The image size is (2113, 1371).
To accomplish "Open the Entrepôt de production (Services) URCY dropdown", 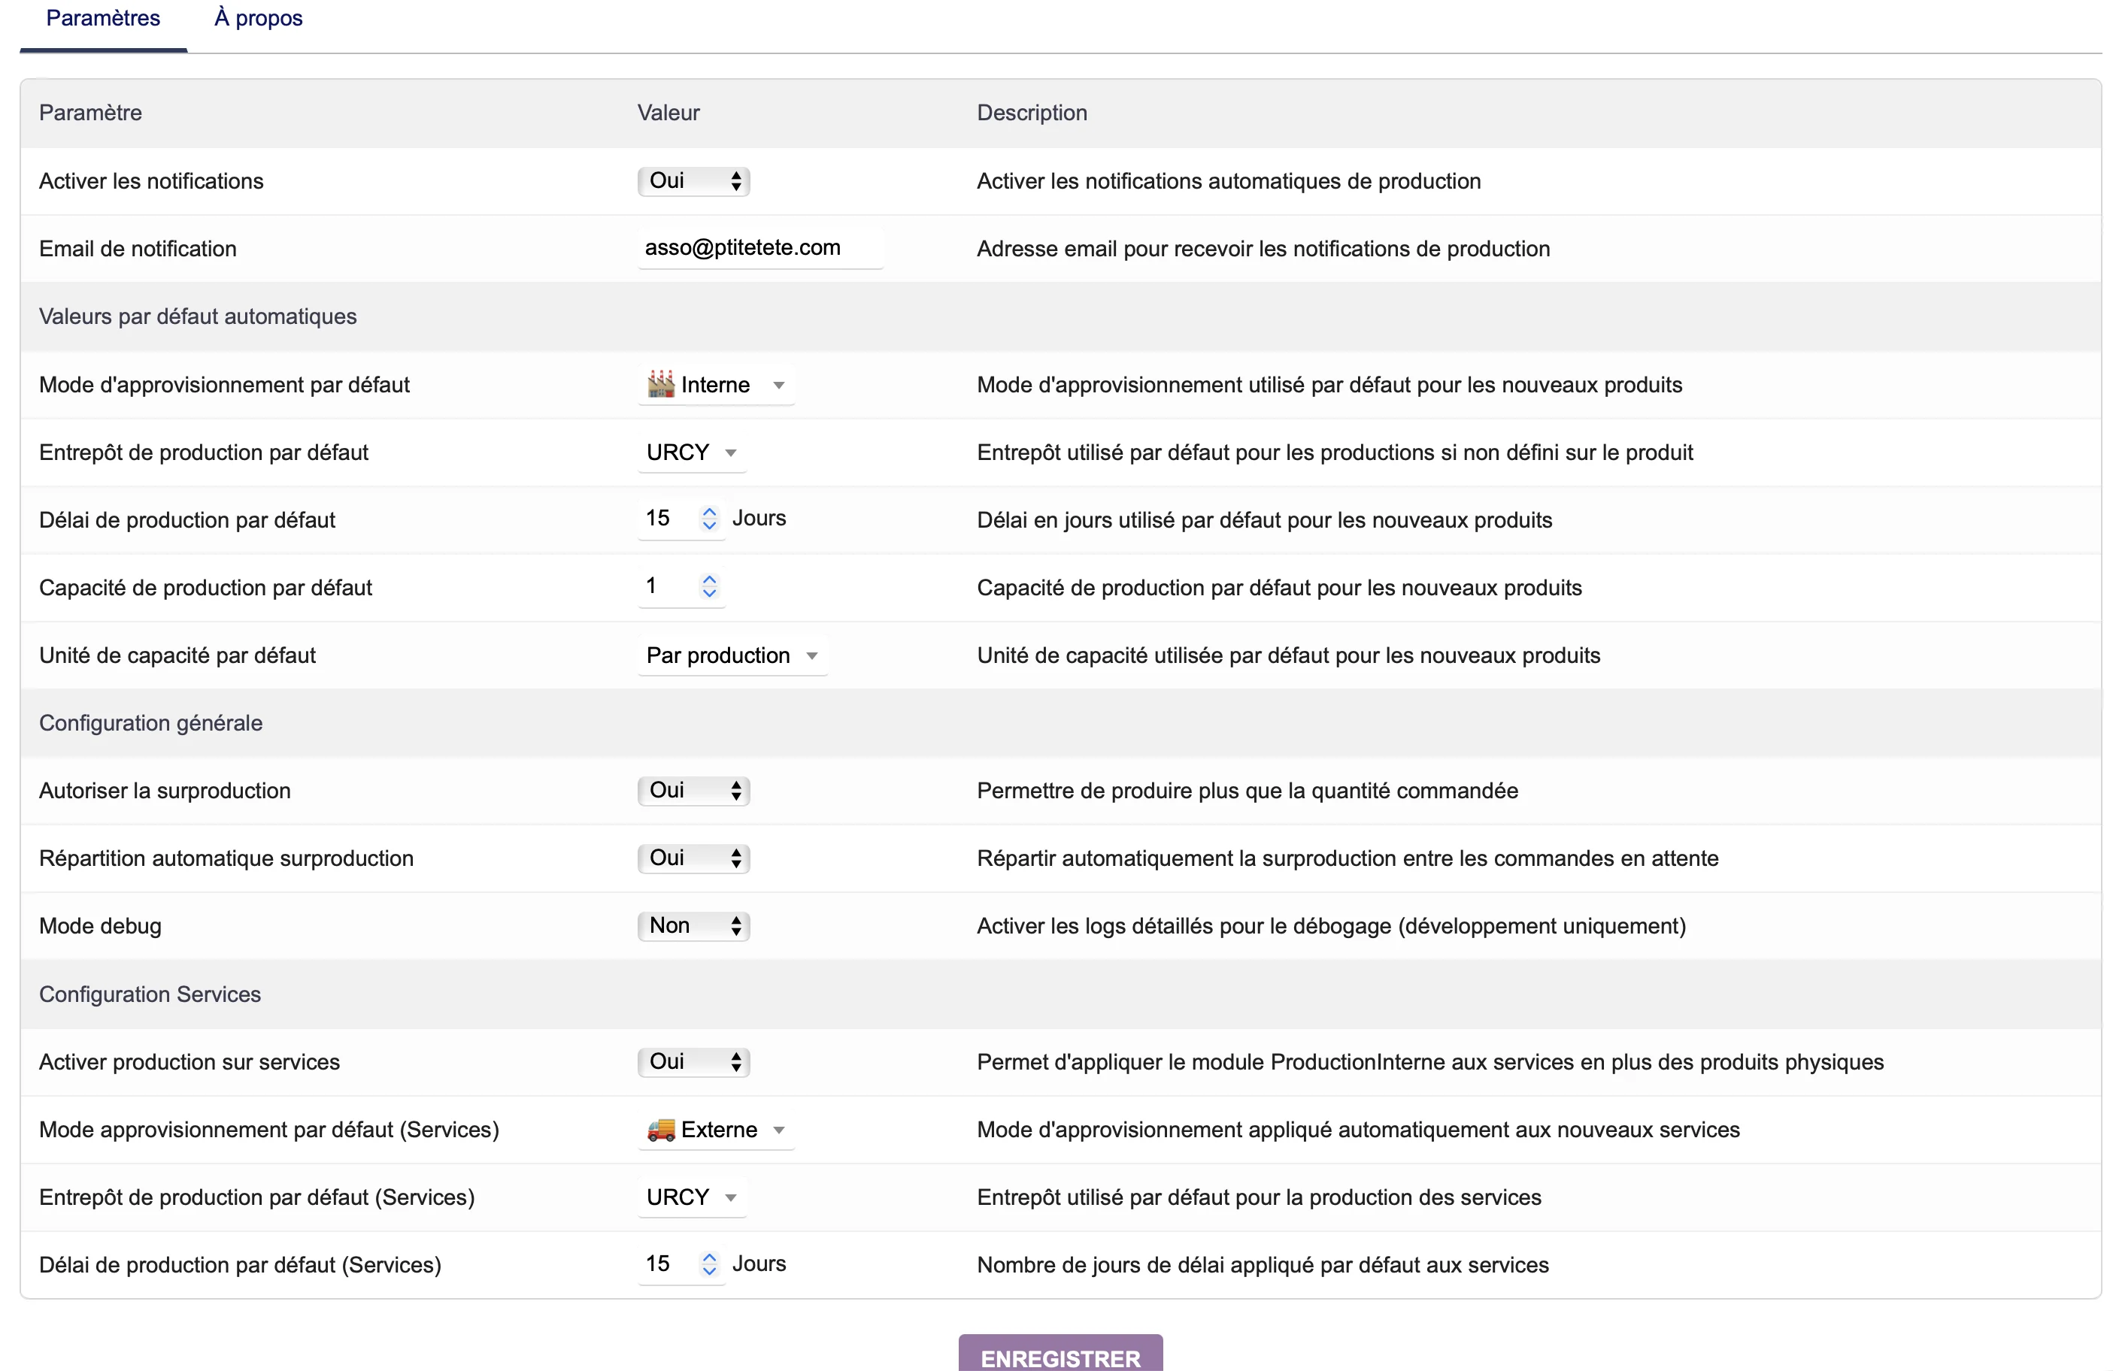I will pos(692,1197).
